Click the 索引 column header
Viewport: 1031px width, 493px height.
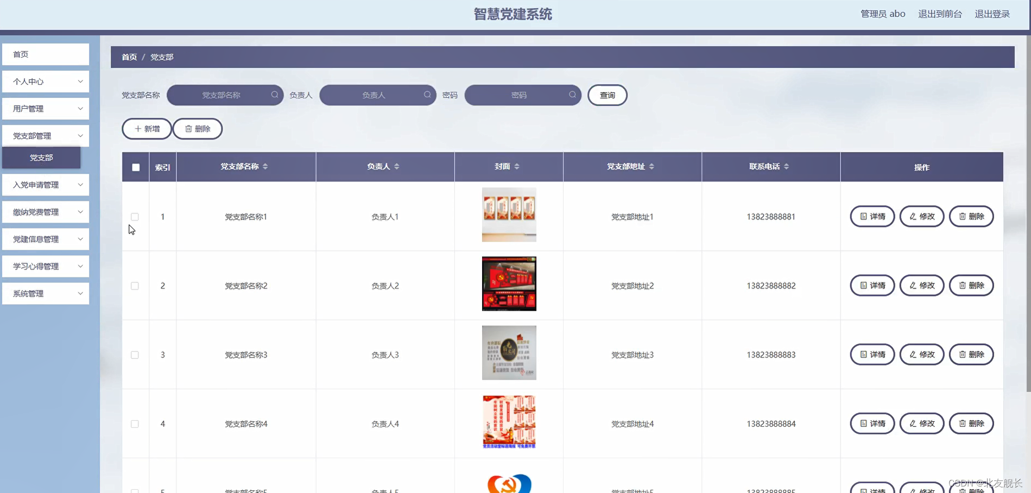[x=162, y=167]
